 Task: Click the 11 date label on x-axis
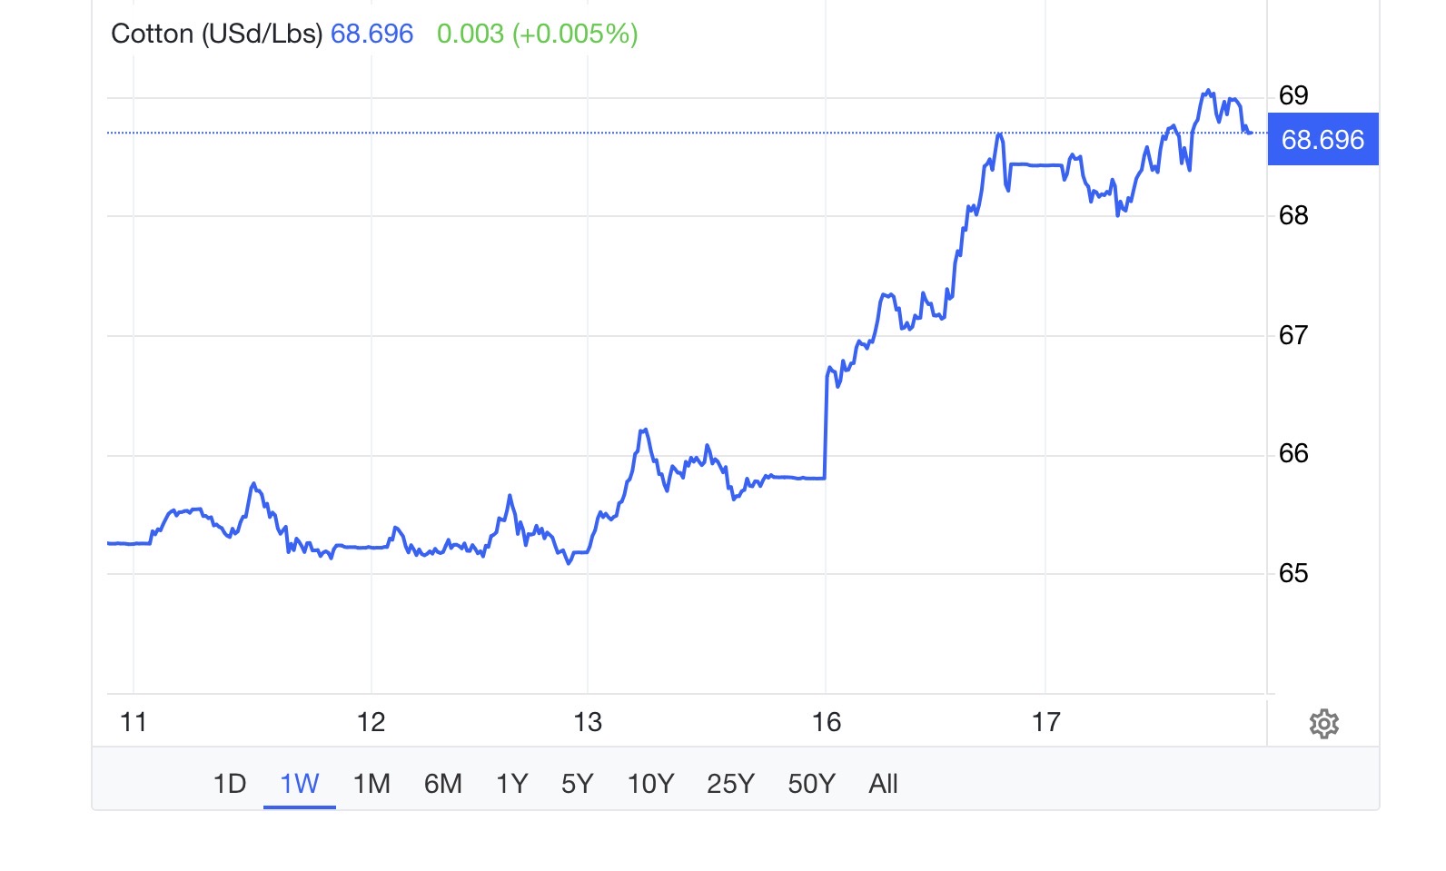tap(134, 722)
